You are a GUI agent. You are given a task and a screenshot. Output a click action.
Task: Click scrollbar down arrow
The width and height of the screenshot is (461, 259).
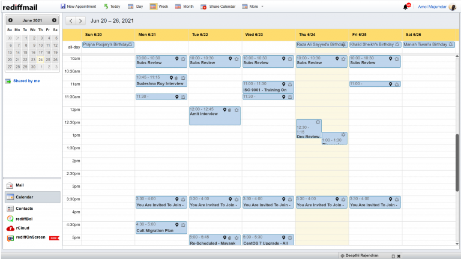pos(457,243)
